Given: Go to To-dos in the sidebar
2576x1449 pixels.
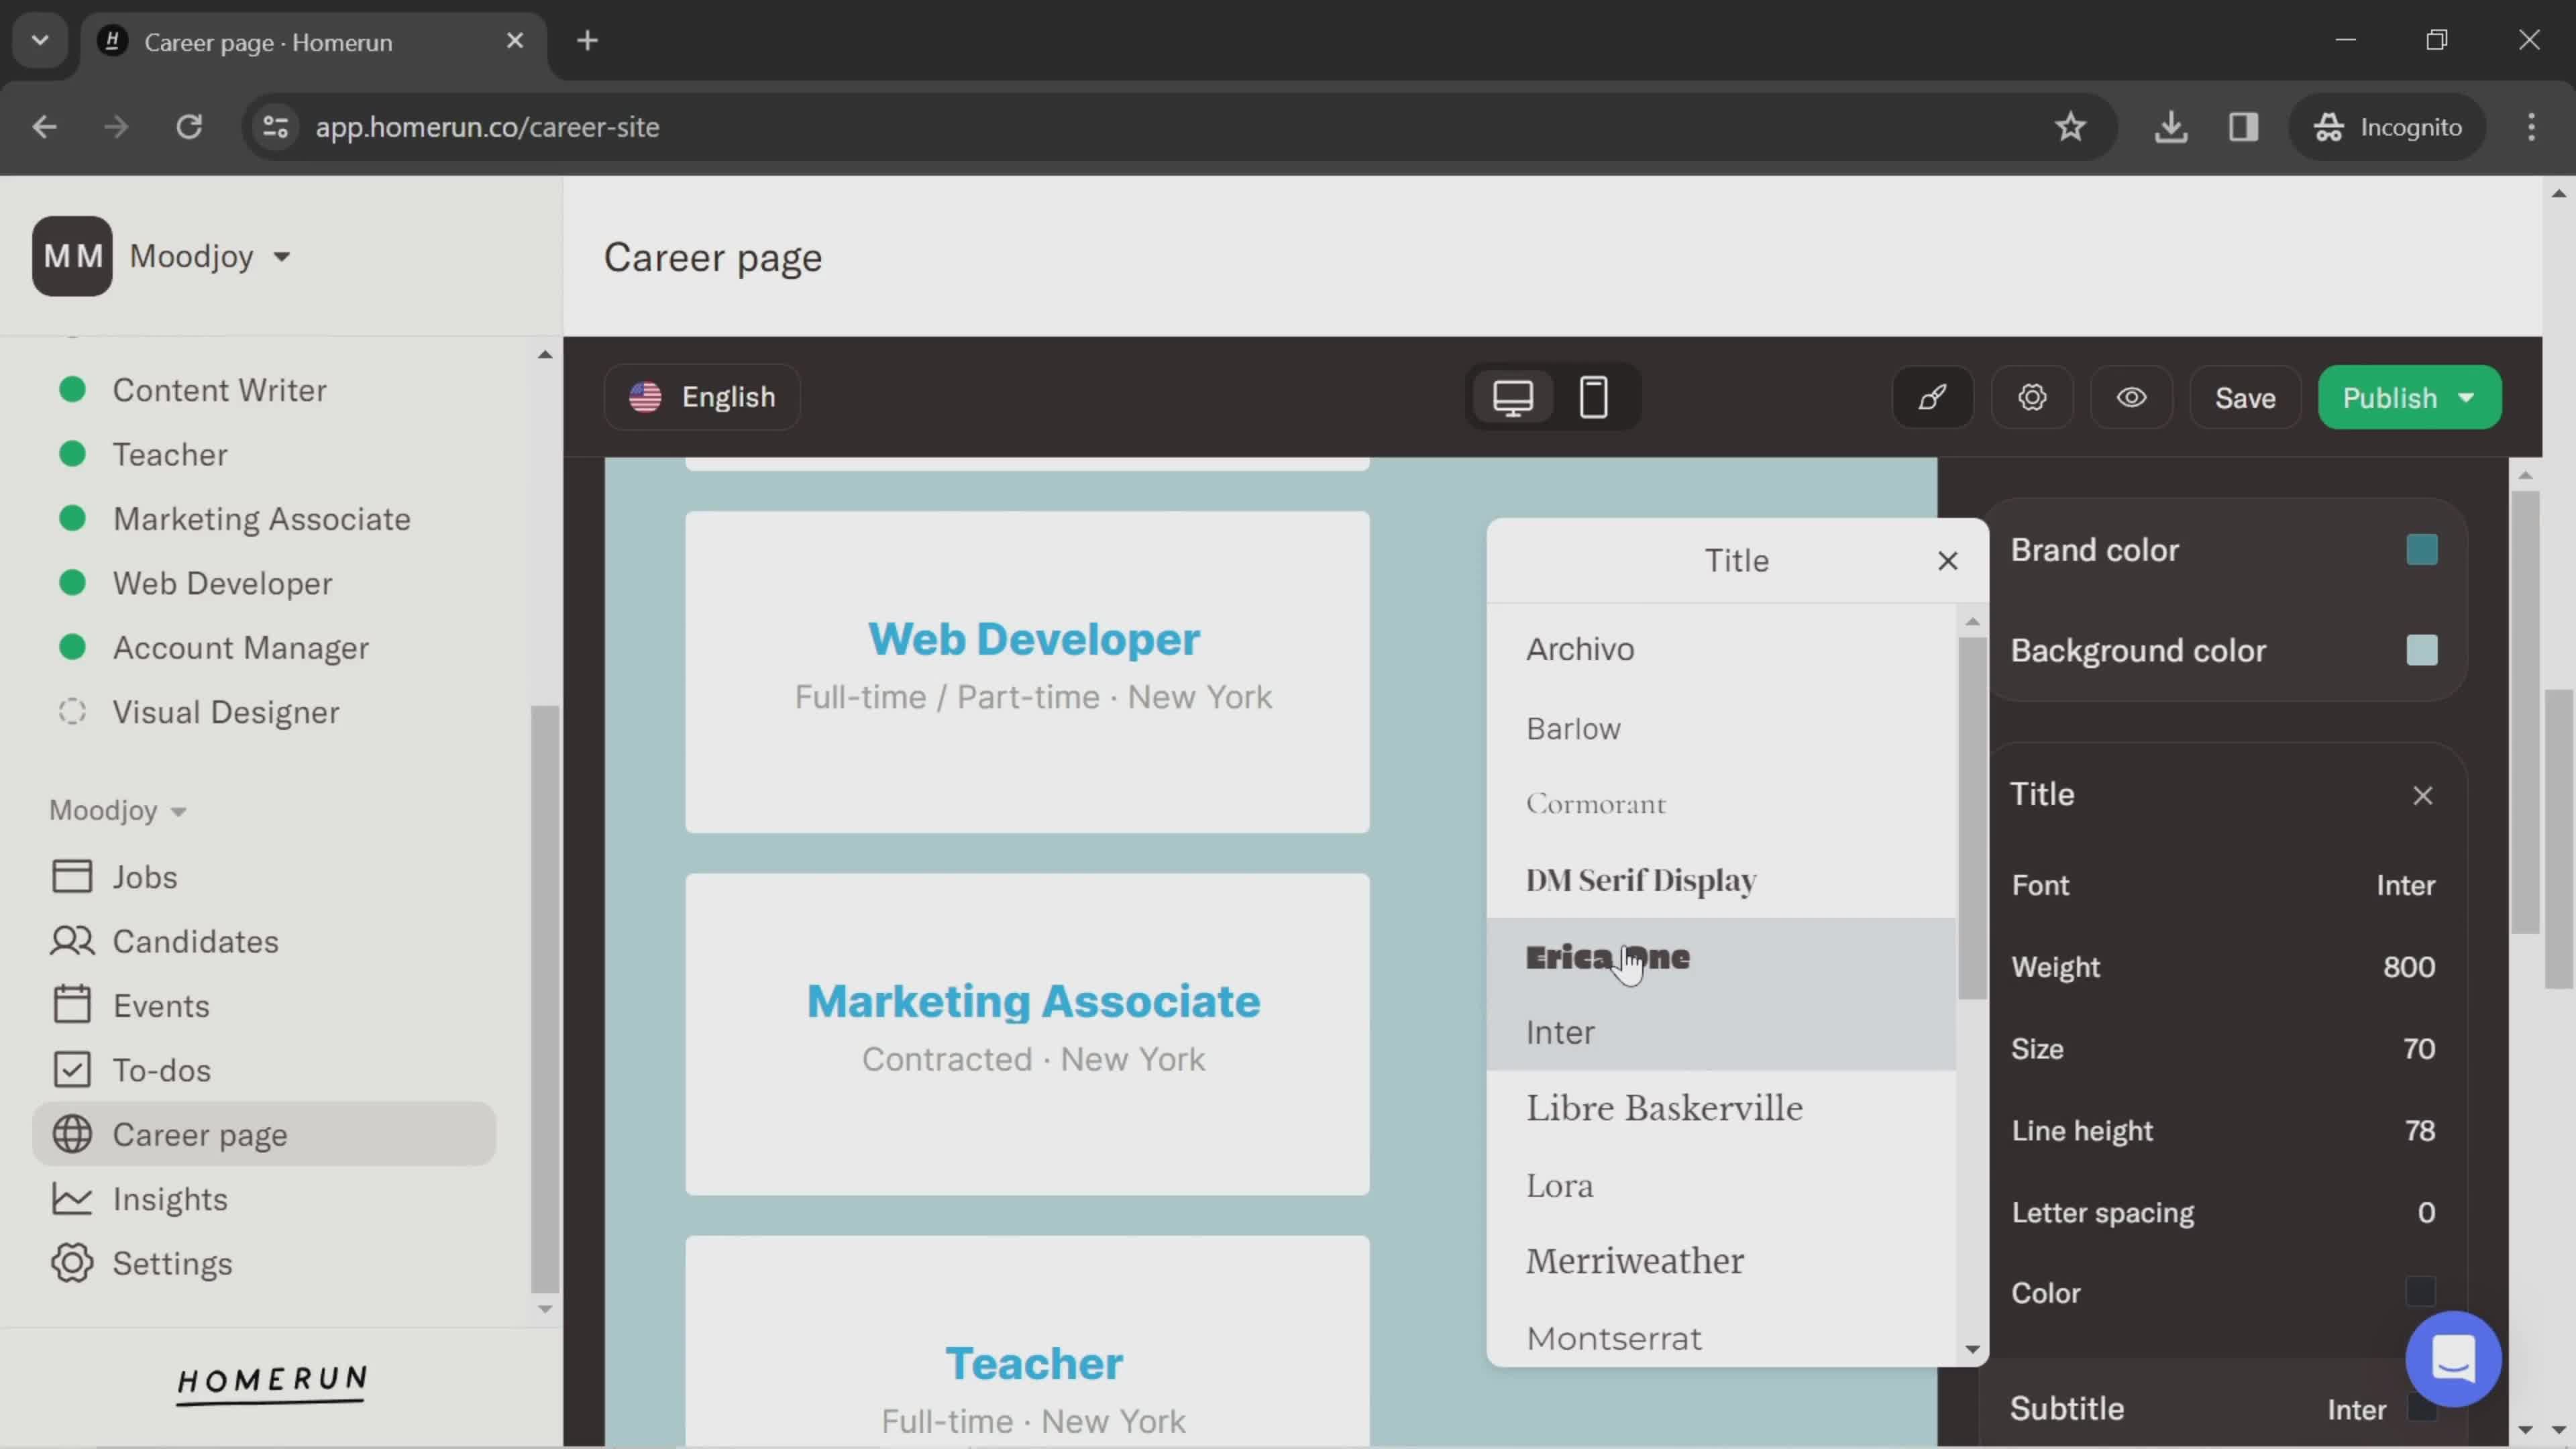Looking at the screenshot, I should pyautogui.click(x=161, y=1070).
